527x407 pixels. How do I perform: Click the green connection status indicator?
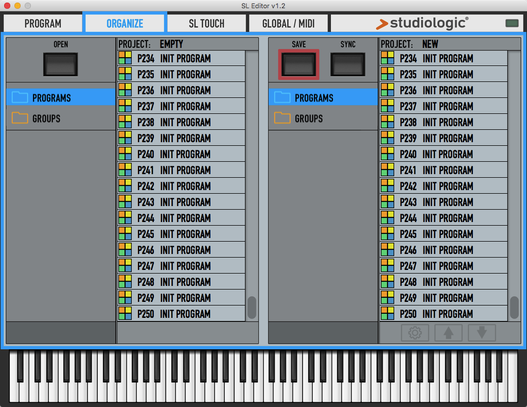click(512, 23)
